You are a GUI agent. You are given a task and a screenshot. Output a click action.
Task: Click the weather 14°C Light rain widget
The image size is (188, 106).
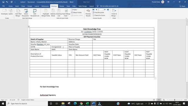click(x=135, y=104)
